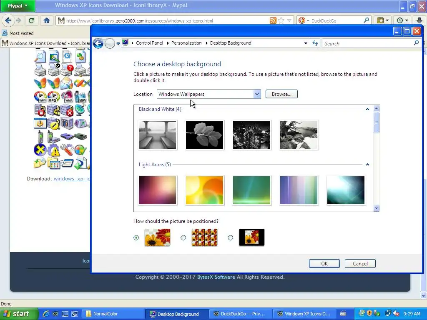Click the Mypal browser reload button
This screenshot has height=320, width=427.
pyautogui.click(x=31, y=20)
